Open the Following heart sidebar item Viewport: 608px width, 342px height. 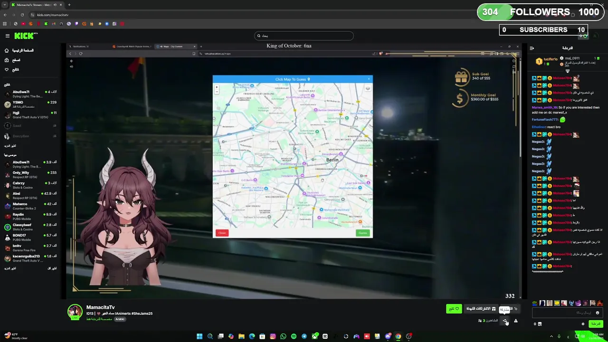pyautogui.click(x=12, y=69)
